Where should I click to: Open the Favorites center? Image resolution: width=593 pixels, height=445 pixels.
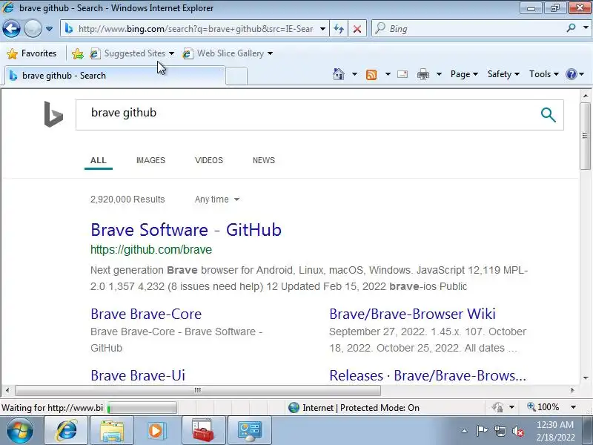(x=32, y=53)
